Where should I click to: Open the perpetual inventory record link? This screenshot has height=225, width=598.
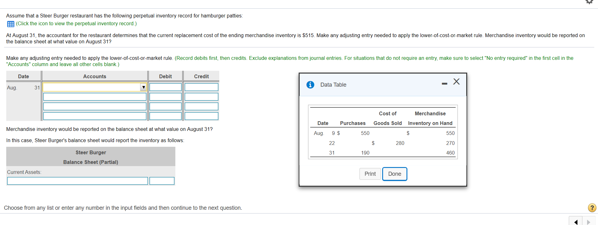76,24
